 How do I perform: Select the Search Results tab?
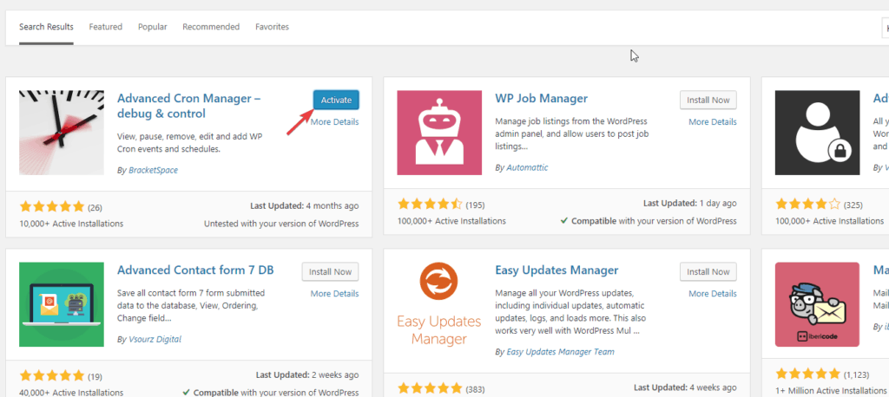tap(46, 27)
